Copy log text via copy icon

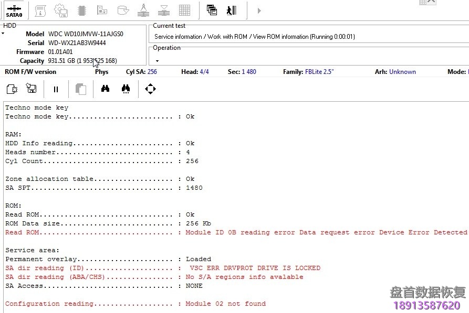[80, 89]
